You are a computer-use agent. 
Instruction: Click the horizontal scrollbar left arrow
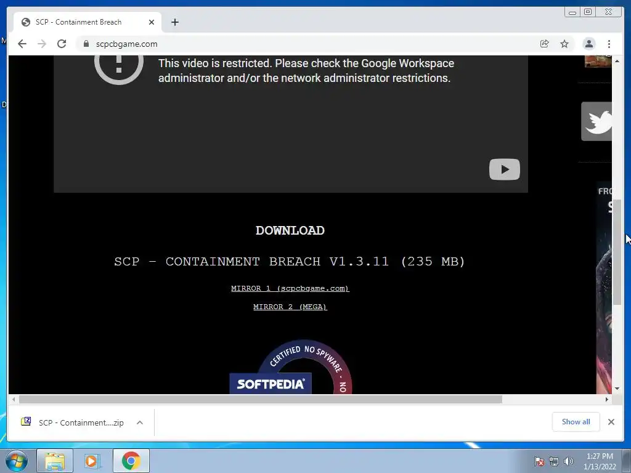[14, 399]
